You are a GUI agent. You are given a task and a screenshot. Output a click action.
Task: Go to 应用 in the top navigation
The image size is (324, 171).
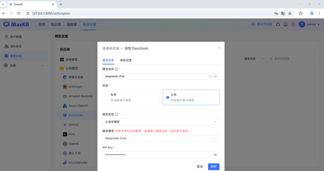click(41, 24)
